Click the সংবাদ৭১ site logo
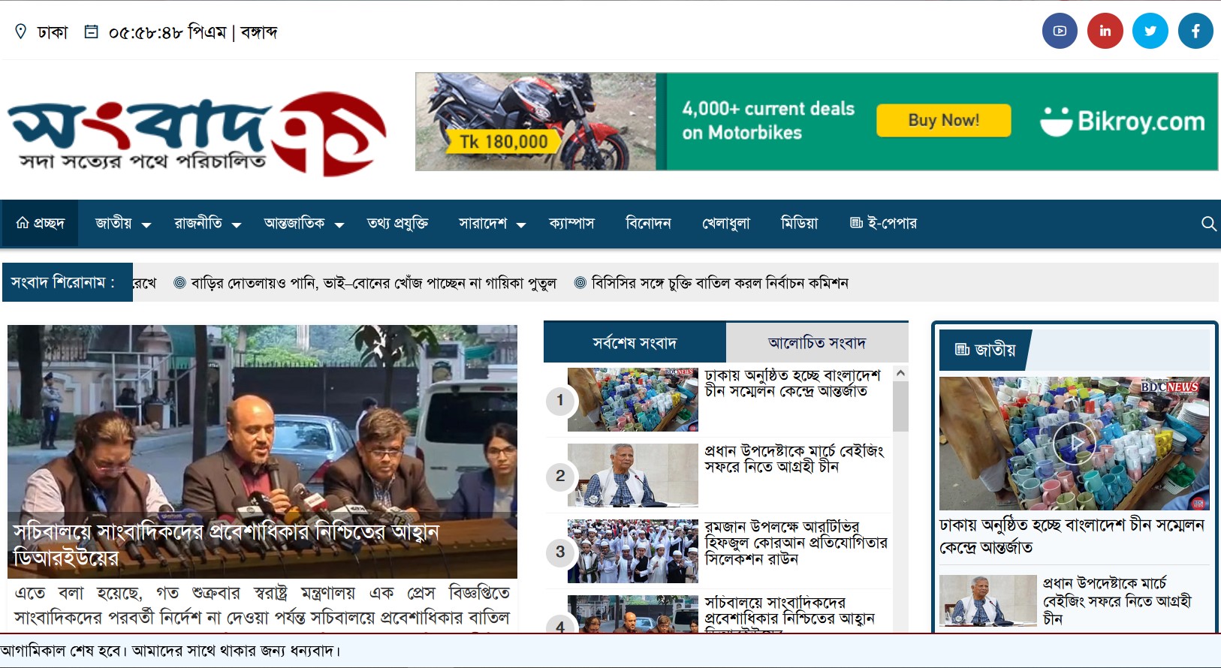1221x668 pixels. click(x=197, y=134)
